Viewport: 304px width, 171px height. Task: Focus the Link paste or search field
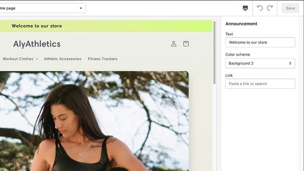pos(260,84)
